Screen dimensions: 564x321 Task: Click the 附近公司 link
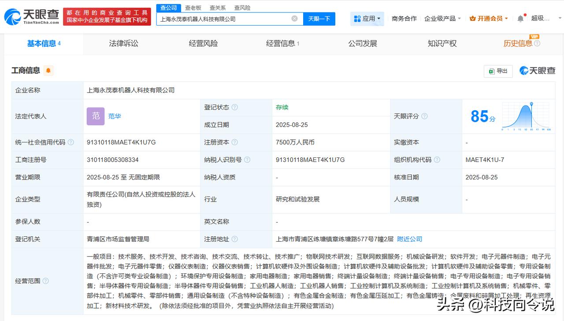pos(410,239)
